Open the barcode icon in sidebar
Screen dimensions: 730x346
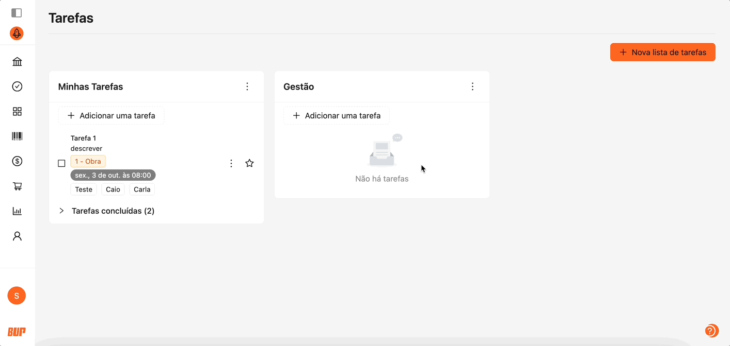(17, 136)
